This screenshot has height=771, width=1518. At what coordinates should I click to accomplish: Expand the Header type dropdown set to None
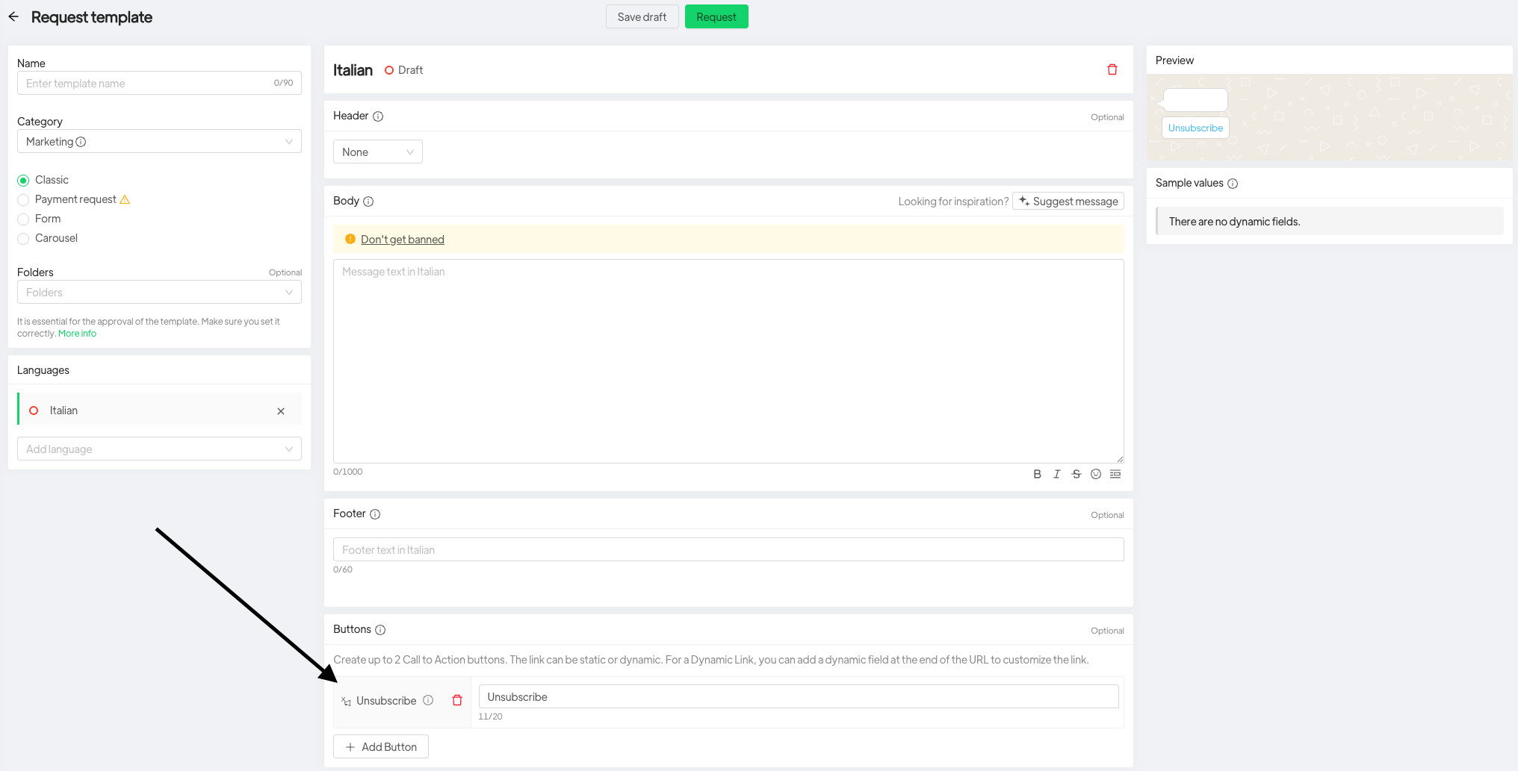point(377,152)
